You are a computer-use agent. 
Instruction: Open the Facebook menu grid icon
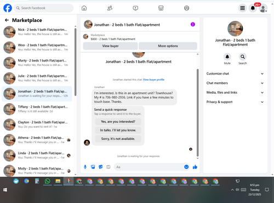click(242, 8)
